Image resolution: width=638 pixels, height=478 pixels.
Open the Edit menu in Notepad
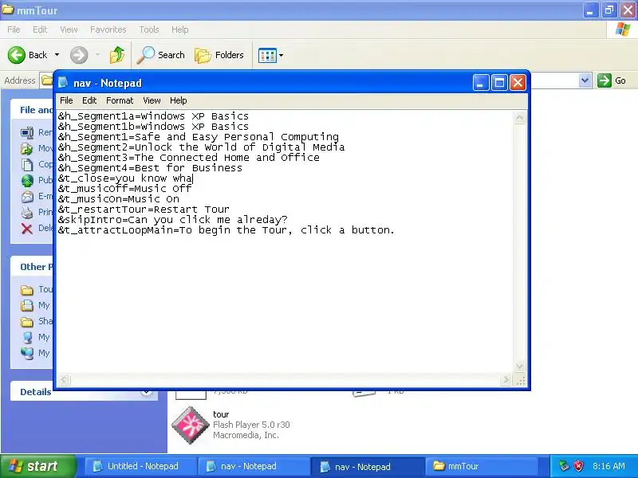click(89, 100)
